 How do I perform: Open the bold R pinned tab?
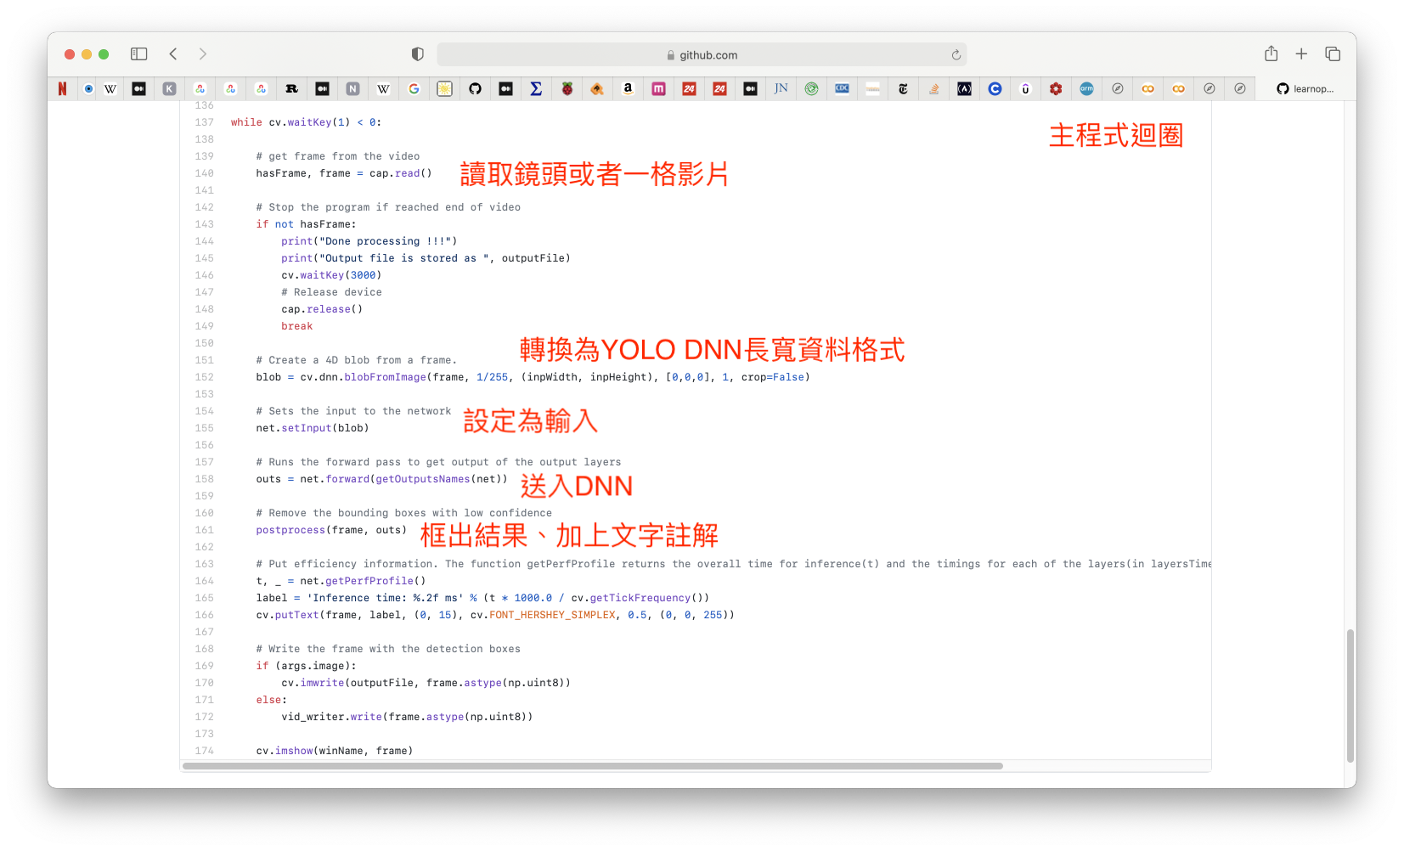point(291,88)
